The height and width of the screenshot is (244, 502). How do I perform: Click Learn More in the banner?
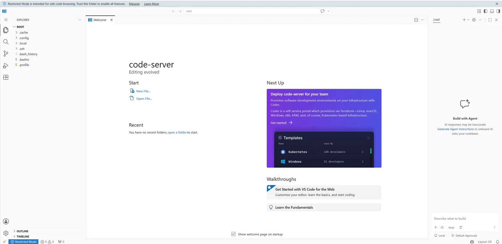[x=152, y=4]
